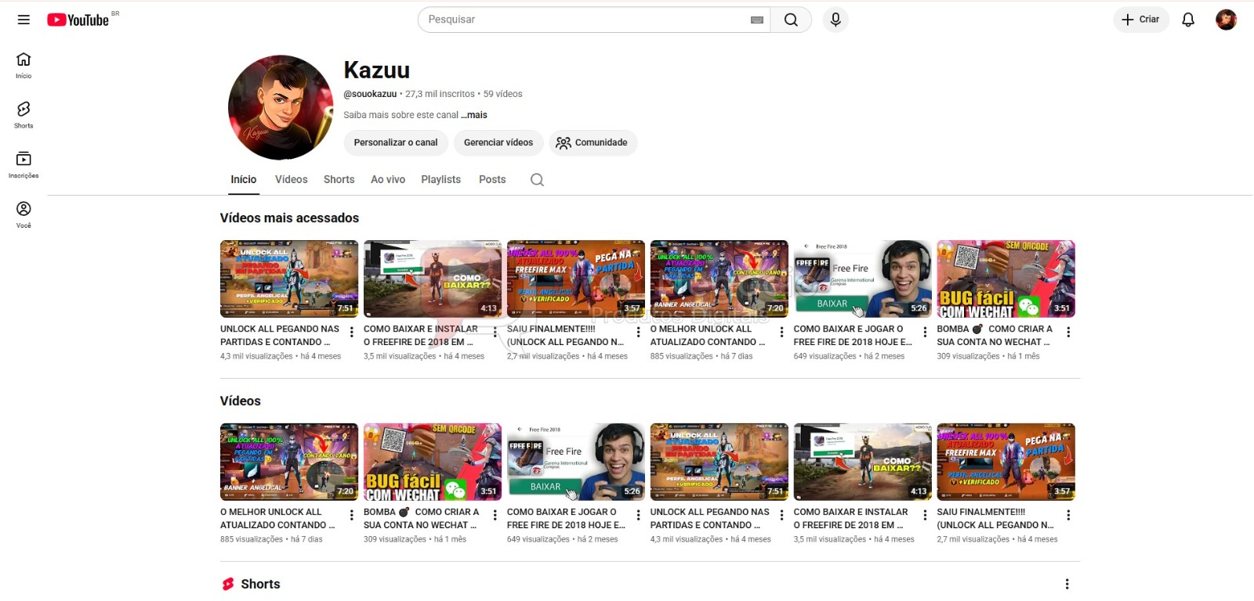
Task: Search within the Kazuu channel
Action: [537, 179]
